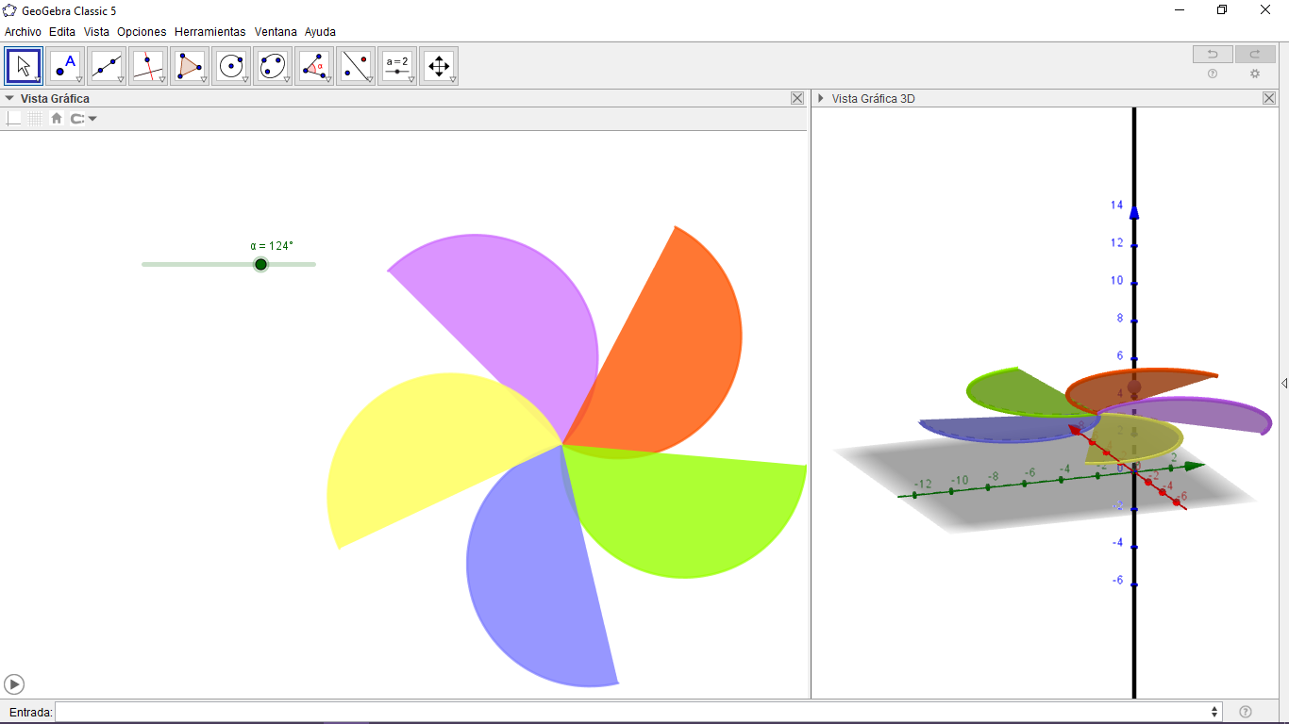The width and height of the screenshot is (1289, 724).
Task: Select the Angle tool
Action: (313, 65)
